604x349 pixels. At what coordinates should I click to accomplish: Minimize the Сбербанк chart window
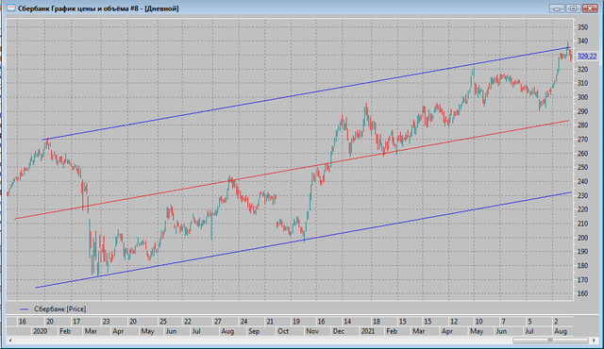tap(557, 8)
